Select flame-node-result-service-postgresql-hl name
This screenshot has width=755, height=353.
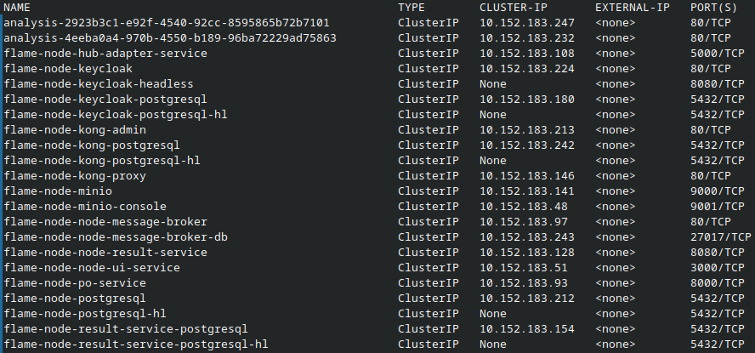point(136,344)
